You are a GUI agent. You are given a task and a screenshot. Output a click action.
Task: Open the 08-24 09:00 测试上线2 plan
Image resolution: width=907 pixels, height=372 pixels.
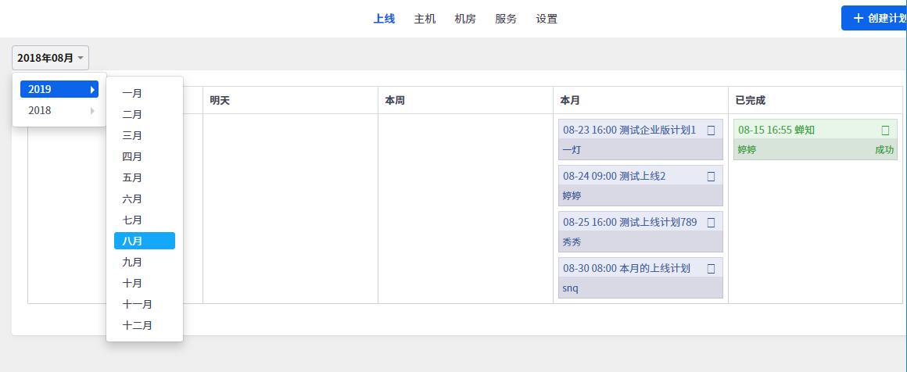[x=615, y=177]
